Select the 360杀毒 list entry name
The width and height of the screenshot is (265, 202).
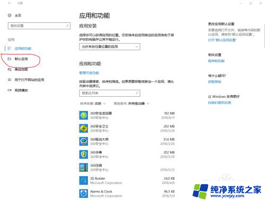(96, 152)
